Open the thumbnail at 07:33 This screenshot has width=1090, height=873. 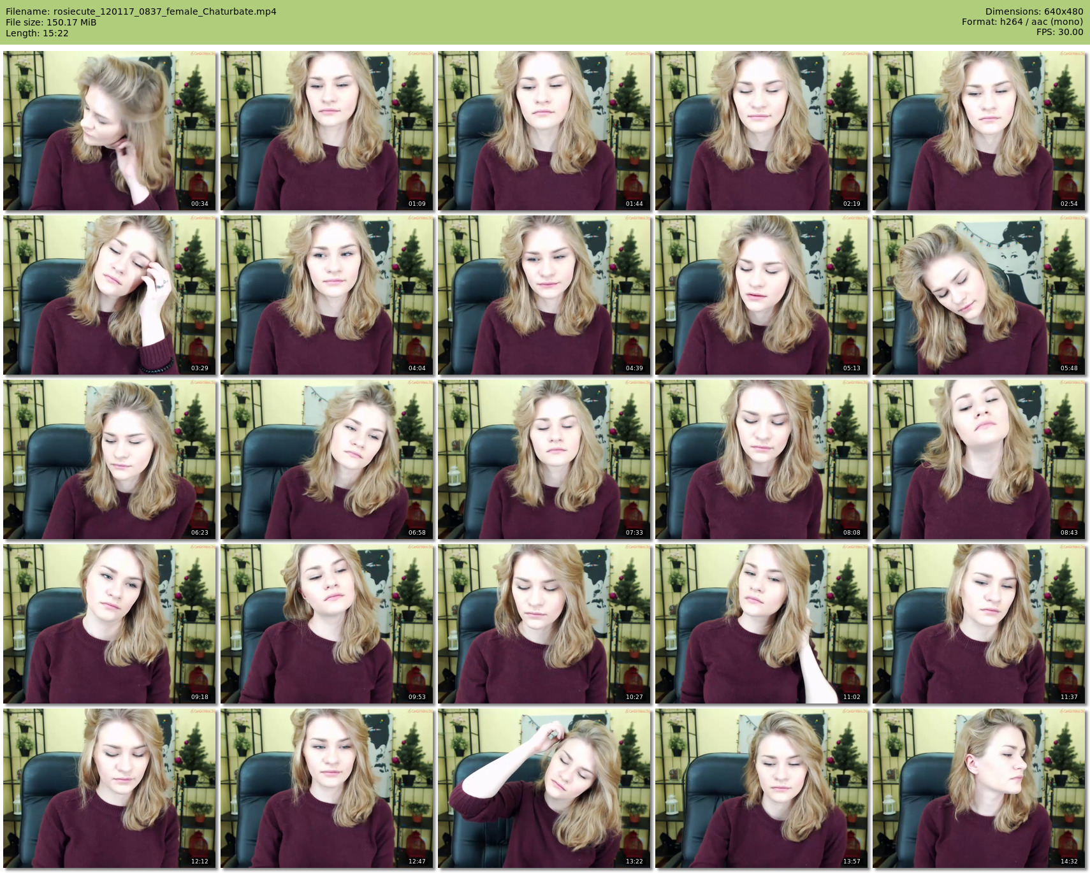tap(544, 459)
